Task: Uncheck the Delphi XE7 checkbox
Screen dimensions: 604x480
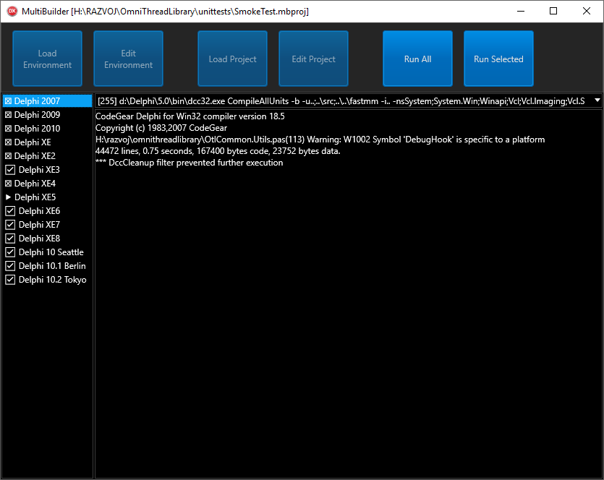Action: 10,225
